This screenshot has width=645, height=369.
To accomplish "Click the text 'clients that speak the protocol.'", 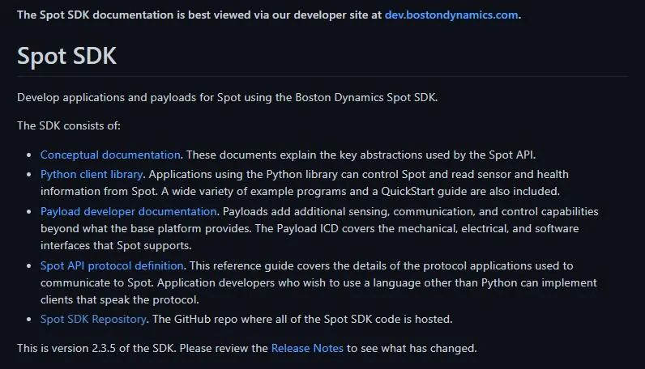I will (x=120, y=299).
